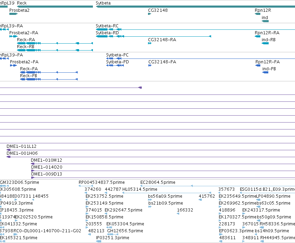Select the CG32148-PA protein label

pos(162,62)
